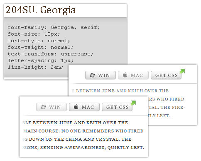Switch the lighter-text preview panel to MAC rendering

[133, 75]
